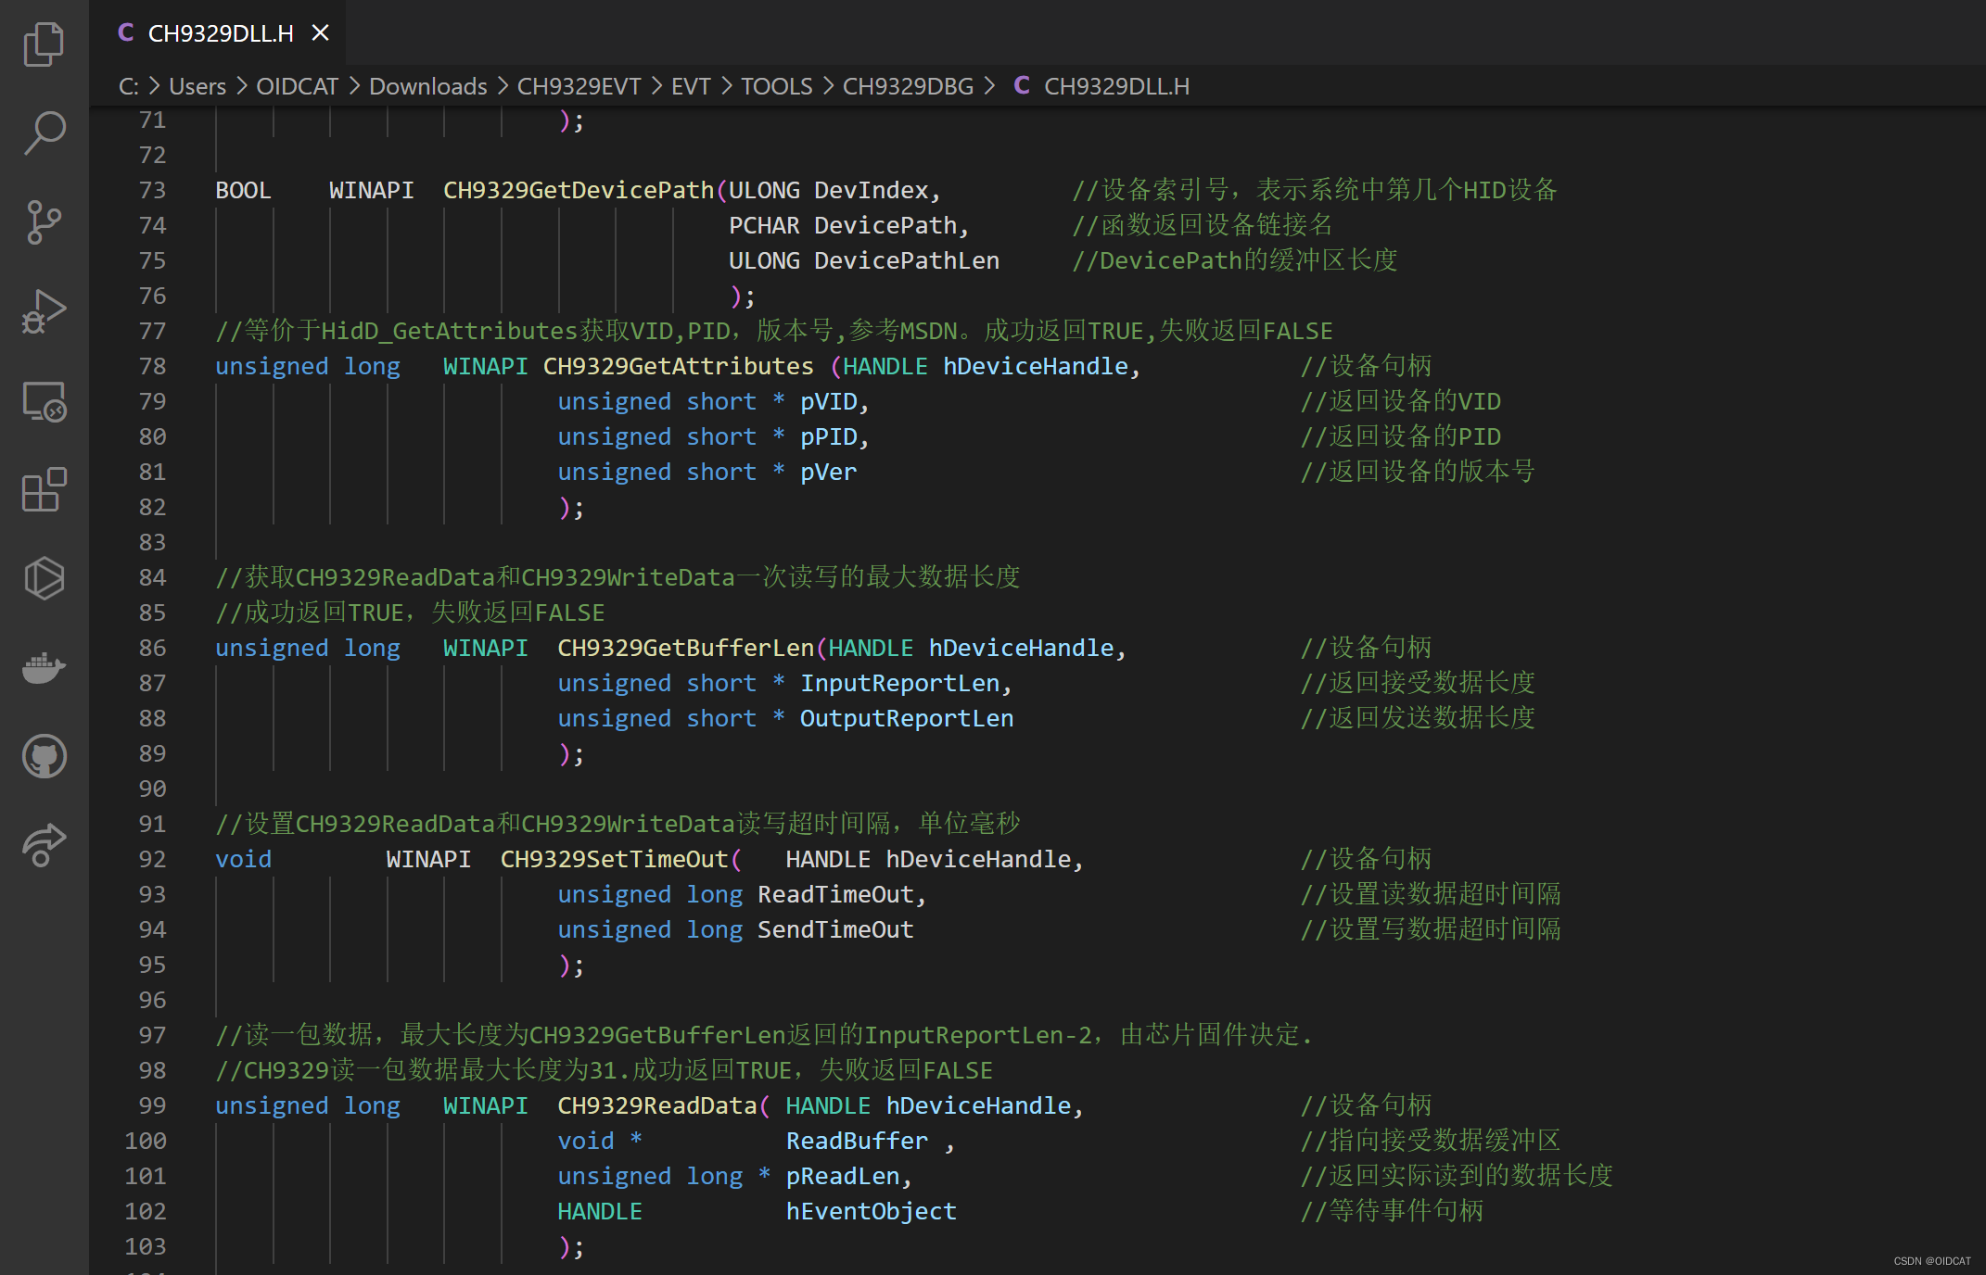
Task: Click CH9329DBG breadcrumb folder
Action: tap(907, 86)
